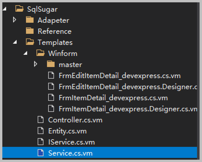
Task: Select the IService.cs.vm file
Action: (x=71, y=142)
